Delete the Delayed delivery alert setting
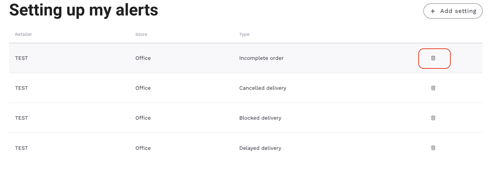Screen dimensions: 488x169 pyautogui.click(x=433, y=148)
